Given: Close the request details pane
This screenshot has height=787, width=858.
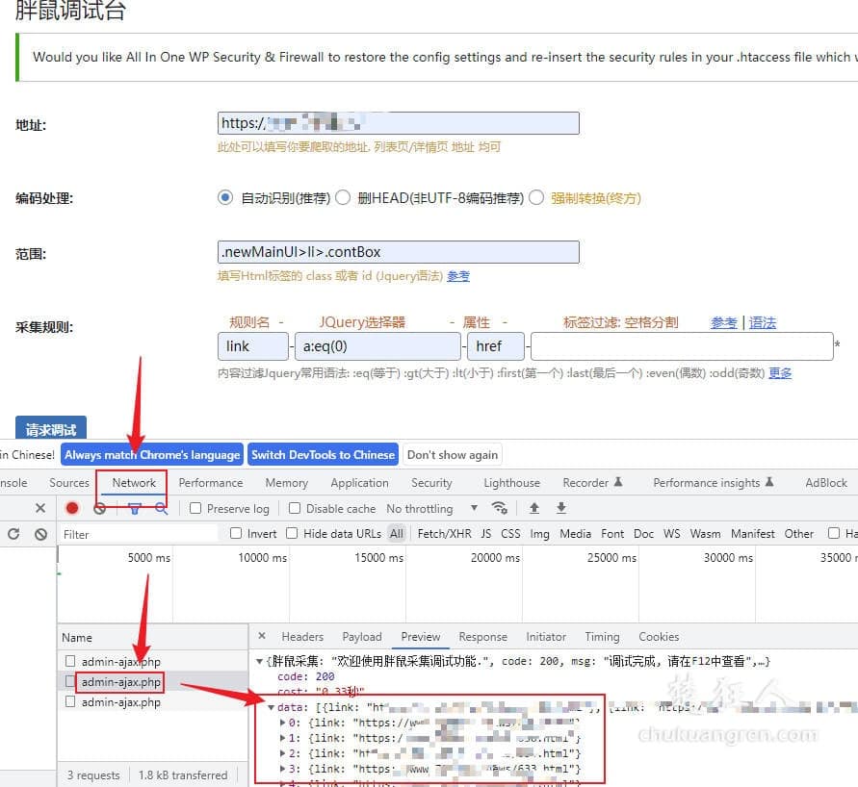Looking at the screenshot, I should click(x=261, y=636).
